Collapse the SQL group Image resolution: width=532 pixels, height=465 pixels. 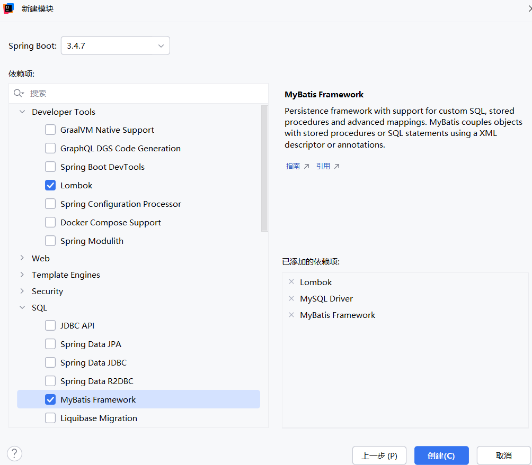tap(22, 307)
